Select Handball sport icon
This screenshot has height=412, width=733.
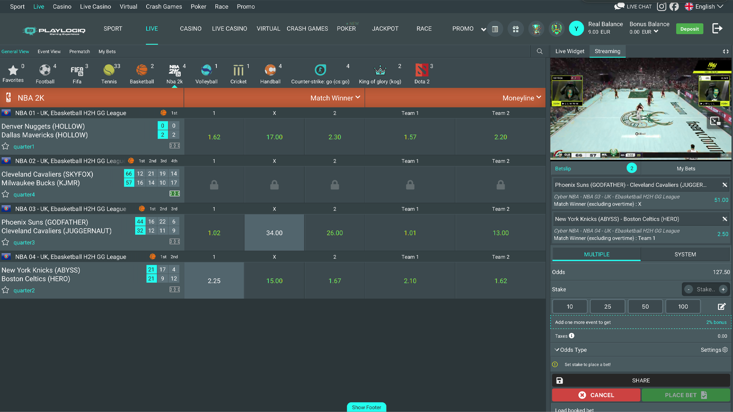pyautogui.click(x=271, y=73)
